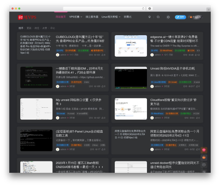This screenshot has width=220, height=186.
Task: Click the circled plus floating button
Action: pos(204,165)
